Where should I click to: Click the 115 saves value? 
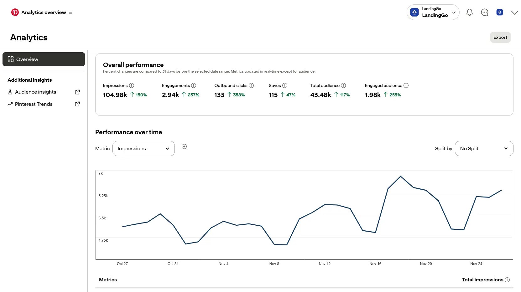click(273, 95)
